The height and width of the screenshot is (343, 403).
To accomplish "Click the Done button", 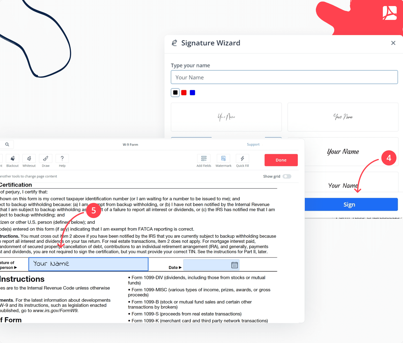I will click(x=281, y=160).
